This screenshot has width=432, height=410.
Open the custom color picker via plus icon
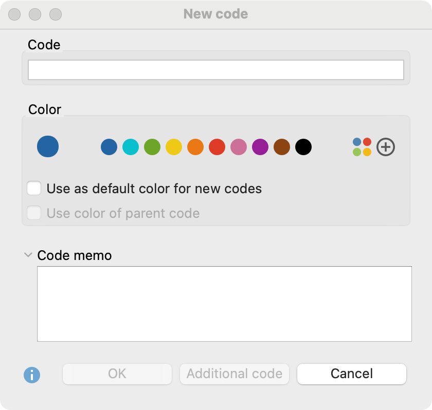click(385, 147)
